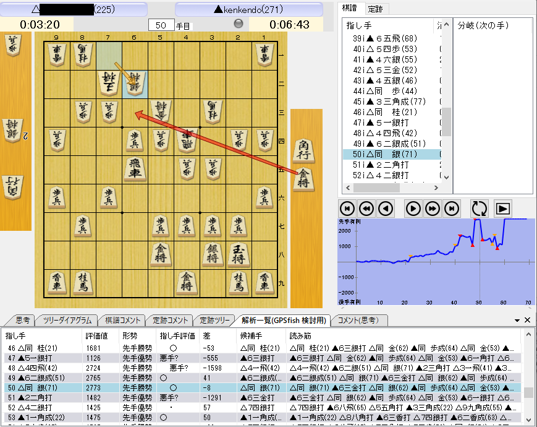Click the opponent's silver pieces in hand

(14, 131)
